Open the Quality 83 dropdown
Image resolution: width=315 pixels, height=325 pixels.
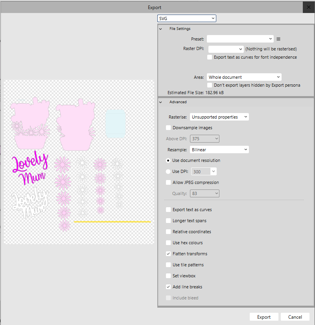(x=204, y=193)
